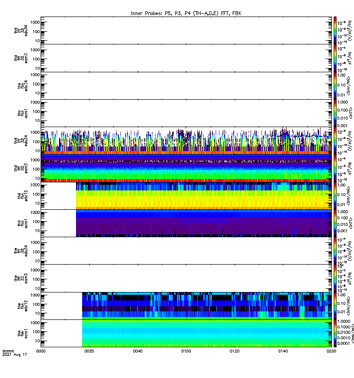The width and height of the screenshot is (354, 378).
Task: Click the empty the fff 32 scm3 plot
Action: [x=186, y=278]
